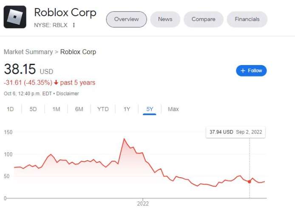Open the three-dot menu beside NYSE: RBLX
The image size is (295, 210).
coord(74,25)
